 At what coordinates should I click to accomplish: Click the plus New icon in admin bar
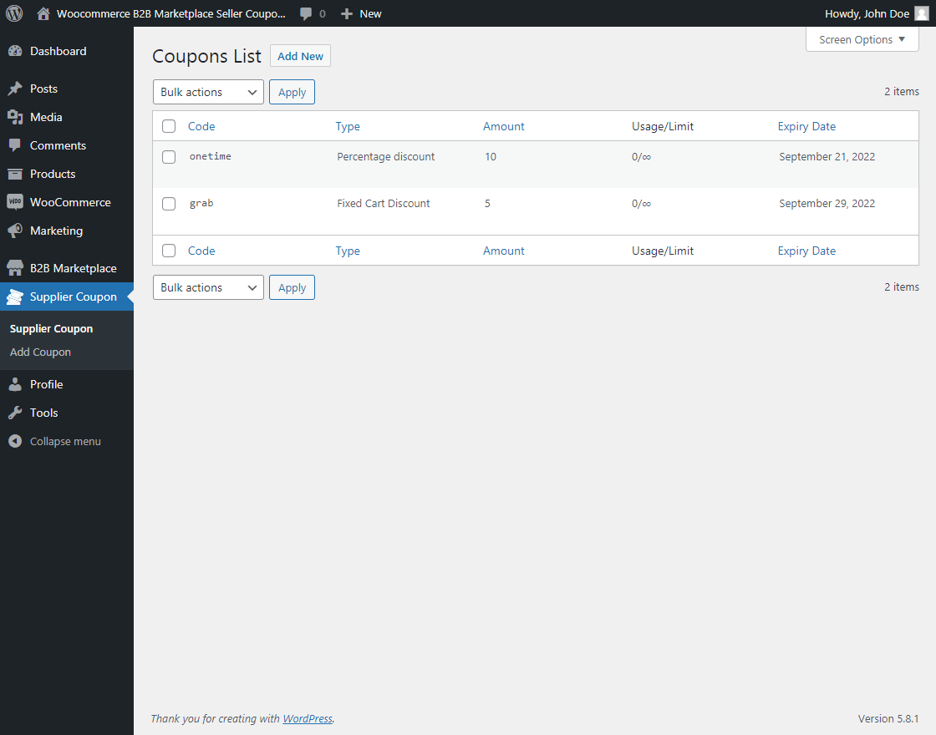pos(347,13)
